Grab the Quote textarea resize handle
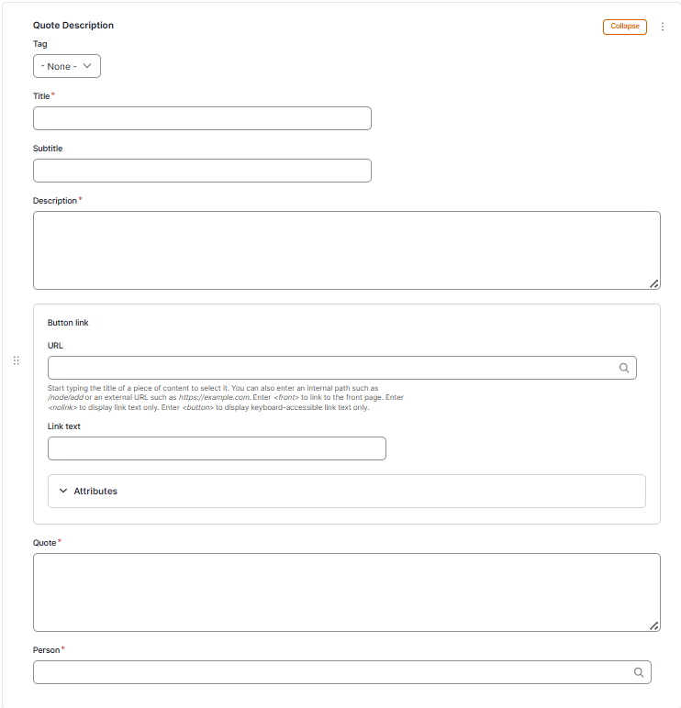The width and height of the screenshot is (681, 708). 654,625
